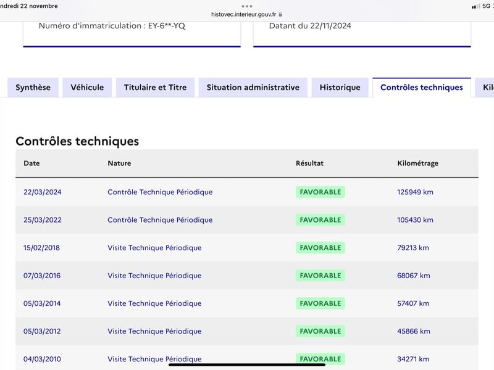Open the Synthèse tab
This screenshot has width=494, height=370.
pyautogui.click(x=33, y=88)
